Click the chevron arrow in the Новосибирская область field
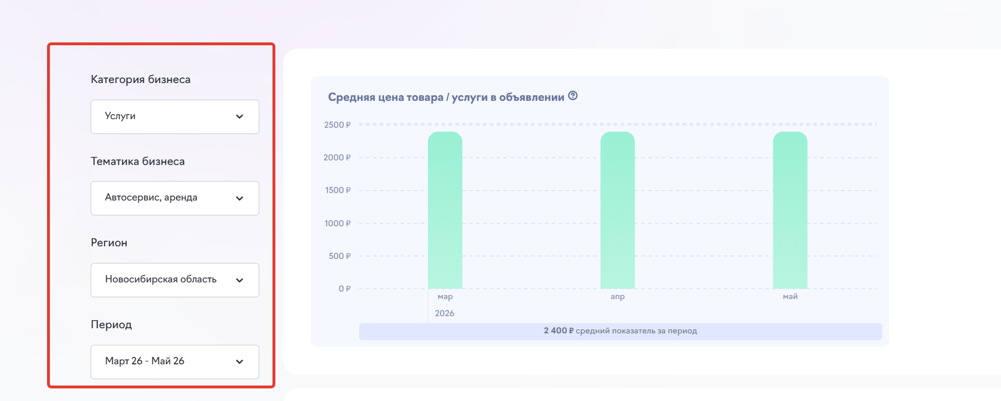Viewport: 1001px width, 401px height. [x=240, y=280]
